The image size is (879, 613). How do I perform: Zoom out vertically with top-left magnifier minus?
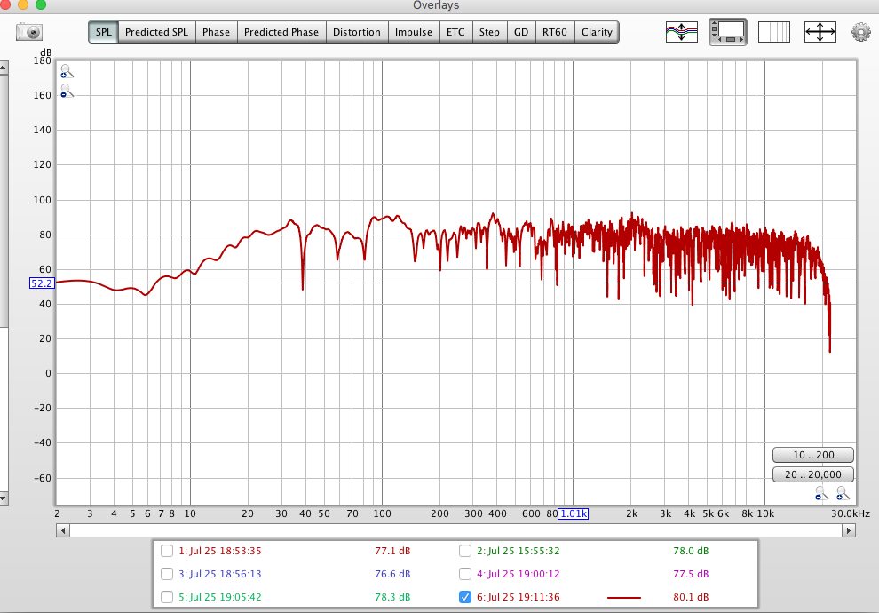pos(67,91)
